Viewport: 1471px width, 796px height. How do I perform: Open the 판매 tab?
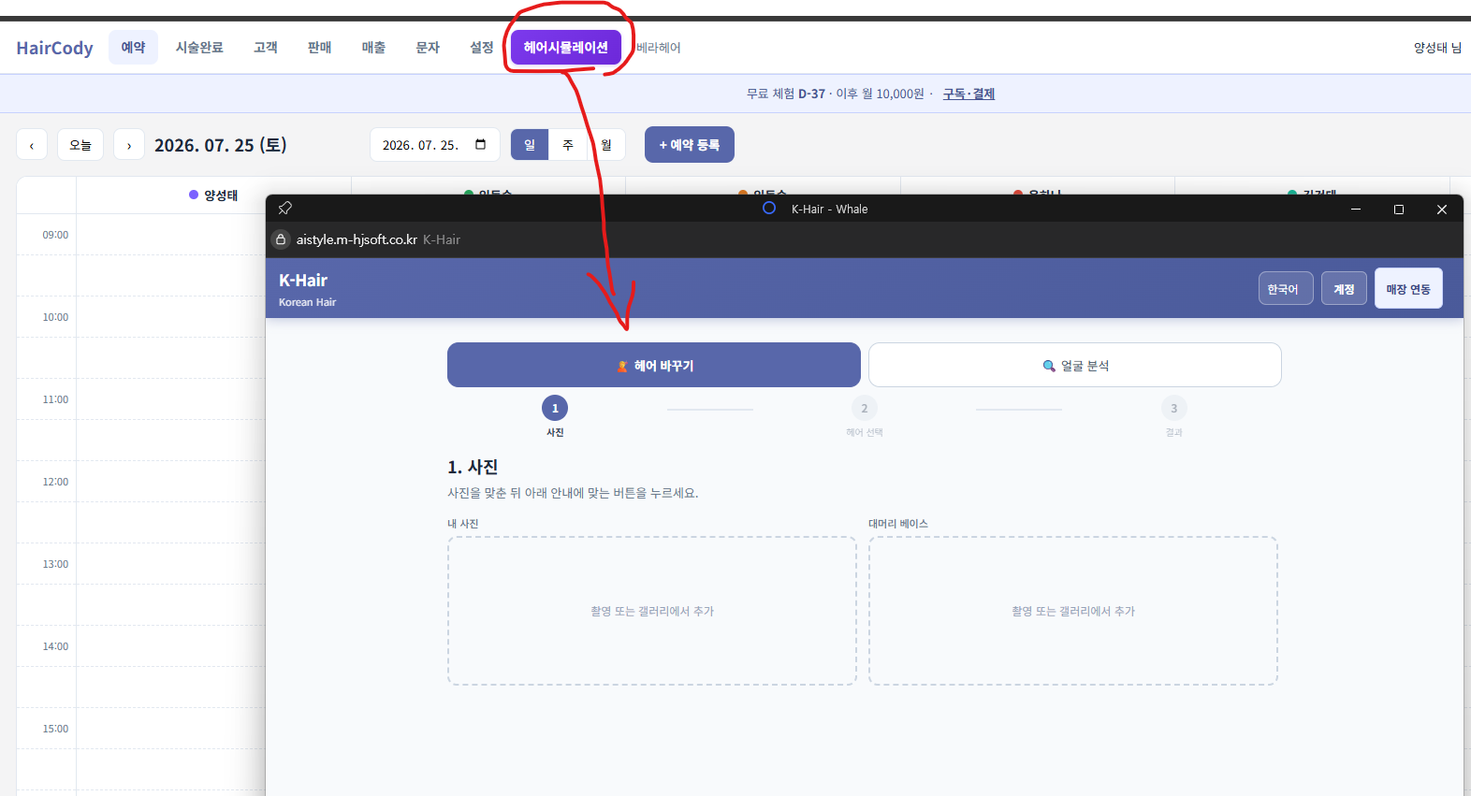(x=320, y=47)
